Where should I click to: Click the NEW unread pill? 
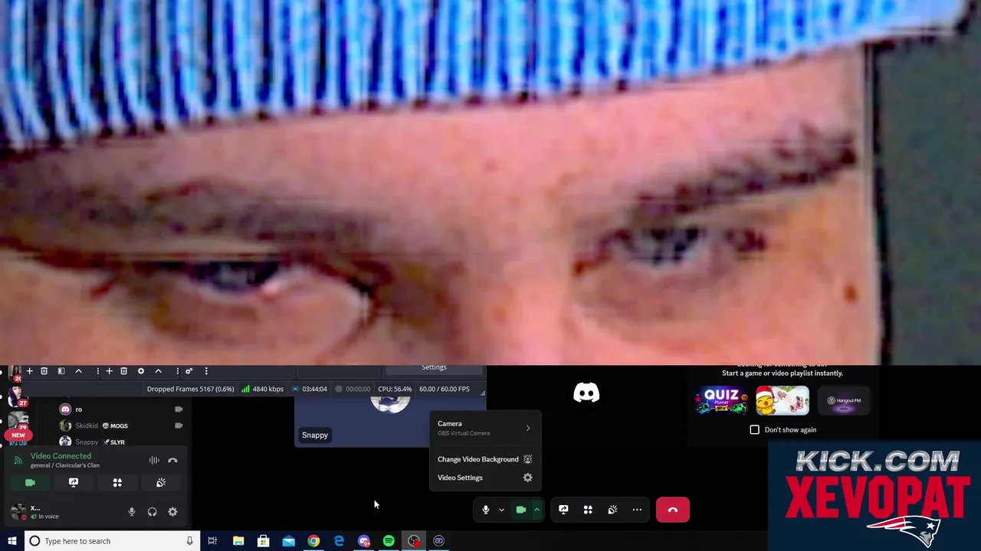[18, 435]
